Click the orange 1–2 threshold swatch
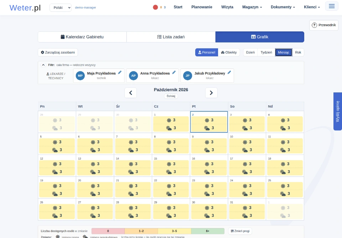Viewport: 342px width, 238px height. [x=141, y=231]
